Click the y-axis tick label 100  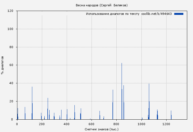[x=11, y=29]
